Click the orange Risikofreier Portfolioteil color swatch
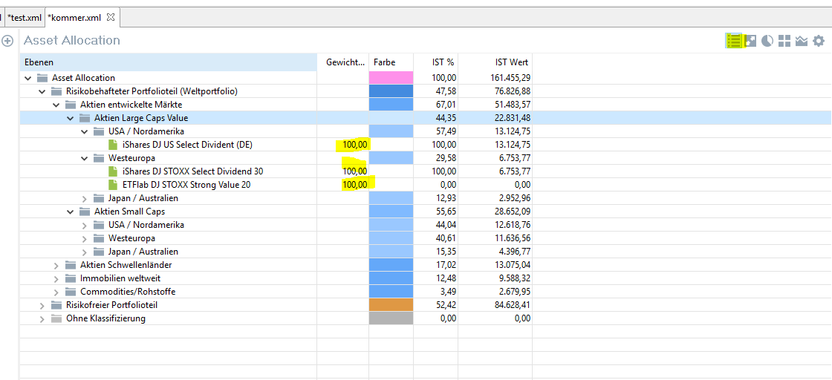The image size is (832, 380). coord(391,305)
